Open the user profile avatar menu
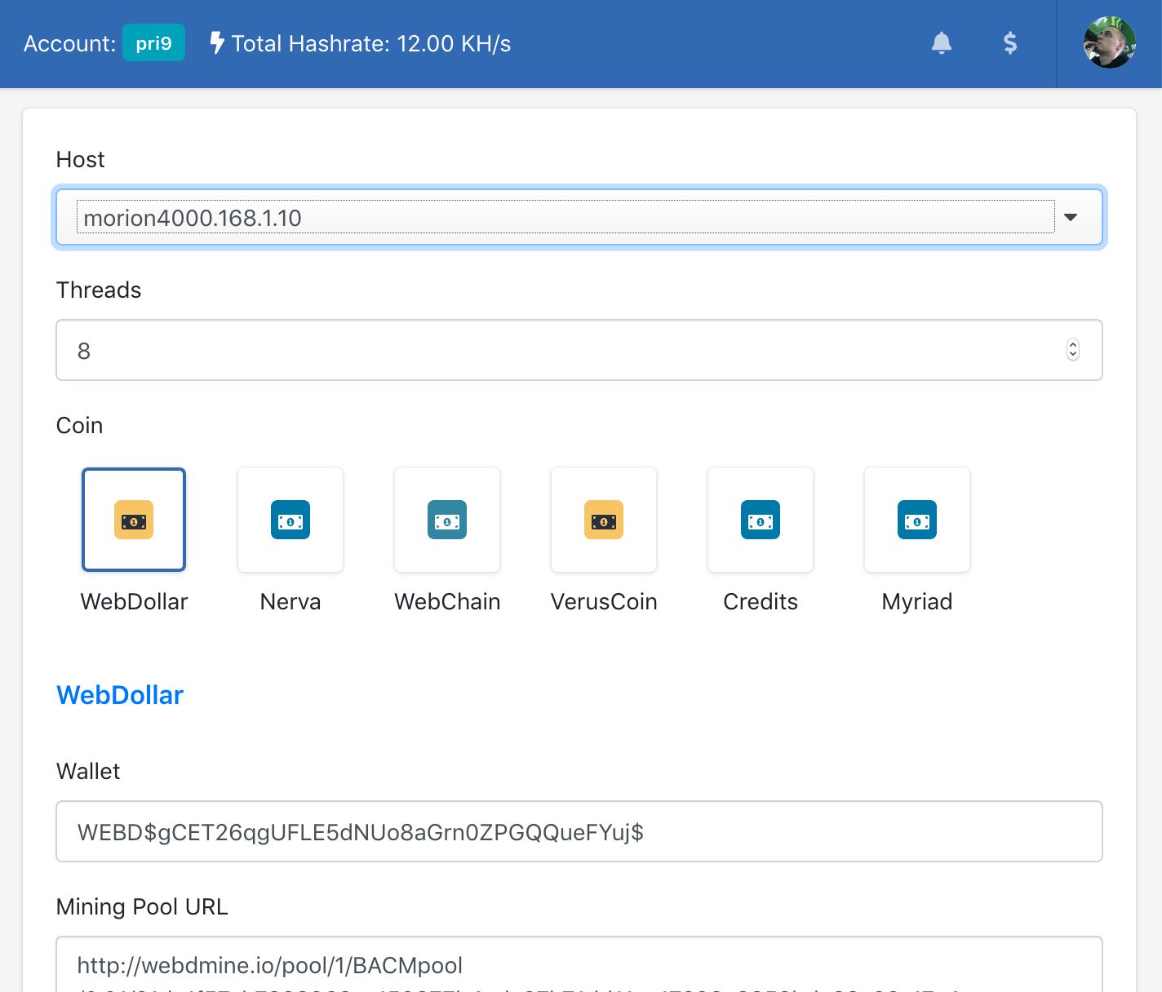Image resolution: width=1162 pixels, height=992 pixels. pyautogui.click(x=1110, y=42)
